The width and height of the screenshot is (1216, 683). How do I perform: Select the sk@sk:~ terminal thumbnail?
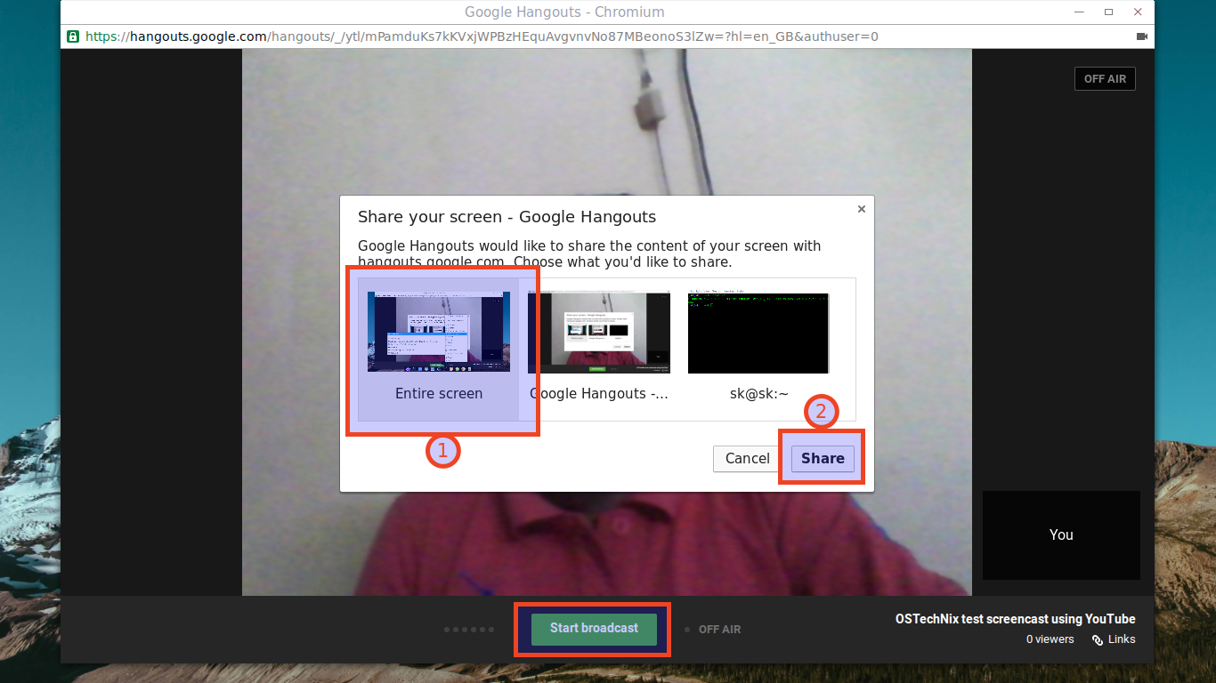pos(758,333)
